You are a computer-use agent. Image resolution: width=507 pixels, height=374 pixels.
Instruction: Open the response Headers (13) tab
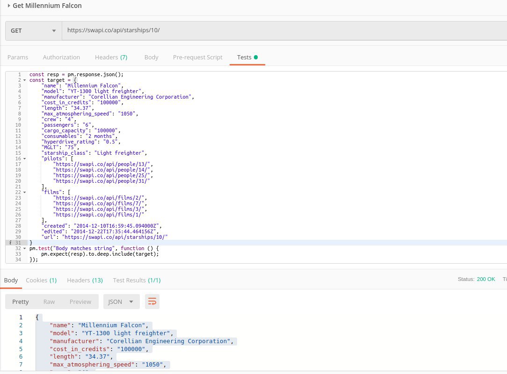coord(85,280)
